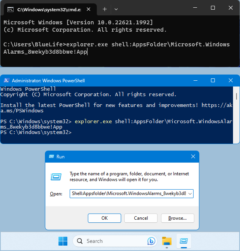Expand the Open combo box history dropdown
This screenshot has height=251, width=240.
click(x=190, y=193)
